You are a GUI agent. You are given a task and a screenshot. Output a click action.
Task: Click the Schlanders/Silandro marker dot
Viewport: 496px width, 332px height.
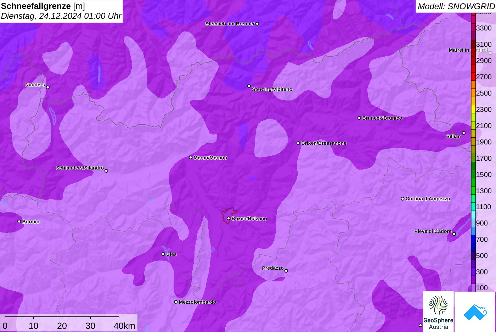click(106, 171)
